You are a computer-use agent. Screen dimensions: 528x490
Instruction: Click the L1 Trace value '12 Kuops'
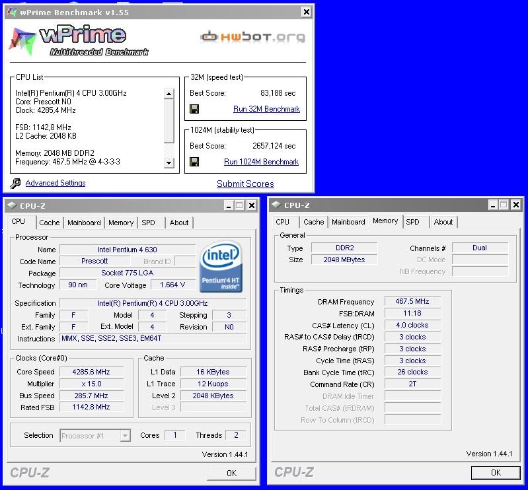coord(213,384)
